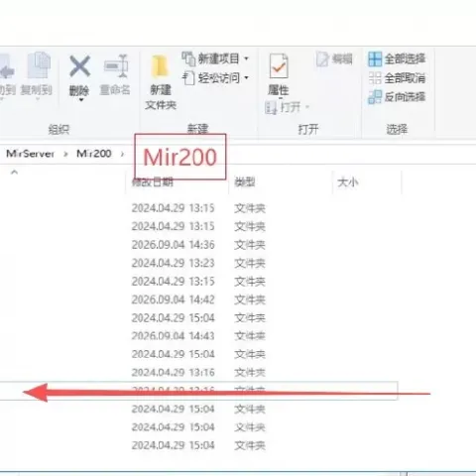Click the 新建项目 text label
This screenshot has height=476, width=476.
coord(218,59)
